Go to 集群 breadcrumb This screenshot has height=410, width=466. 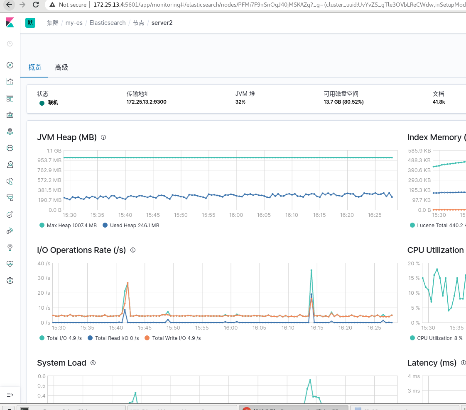(53, 23)
